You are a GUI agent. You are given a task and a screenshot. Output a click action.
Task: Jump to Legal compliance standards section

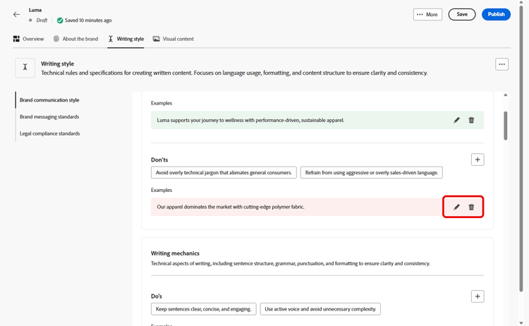coord(49,133)
